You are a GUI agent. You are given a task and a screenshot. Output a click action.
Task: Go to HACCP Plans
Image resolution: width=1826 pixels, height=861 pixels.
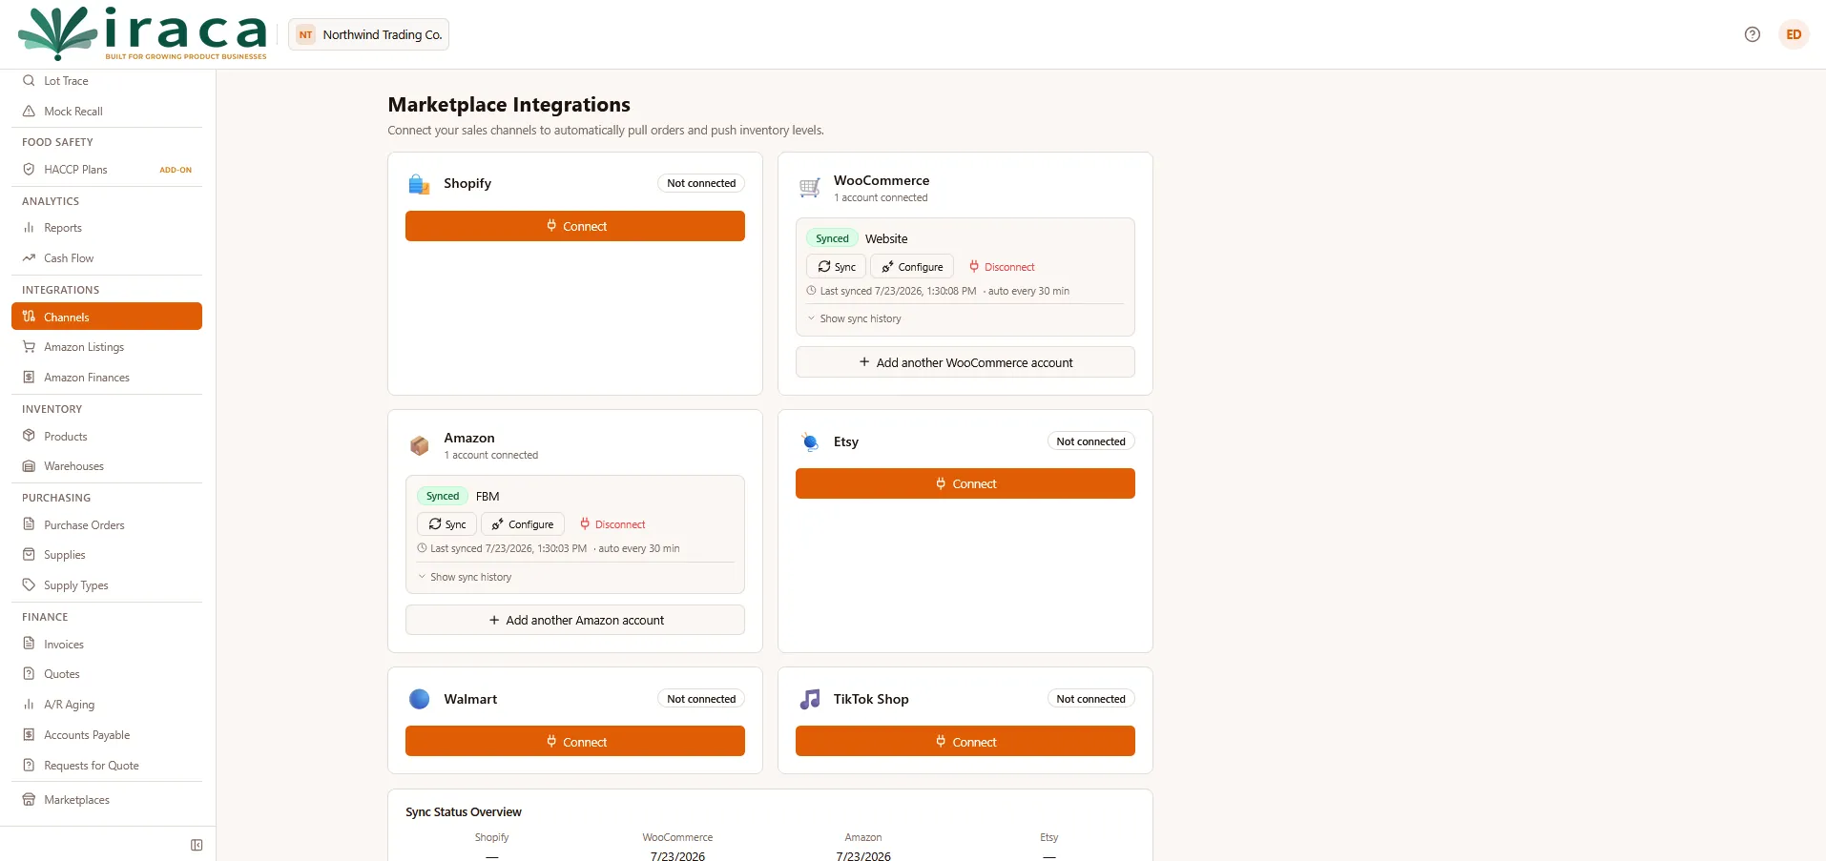(107, 170)
